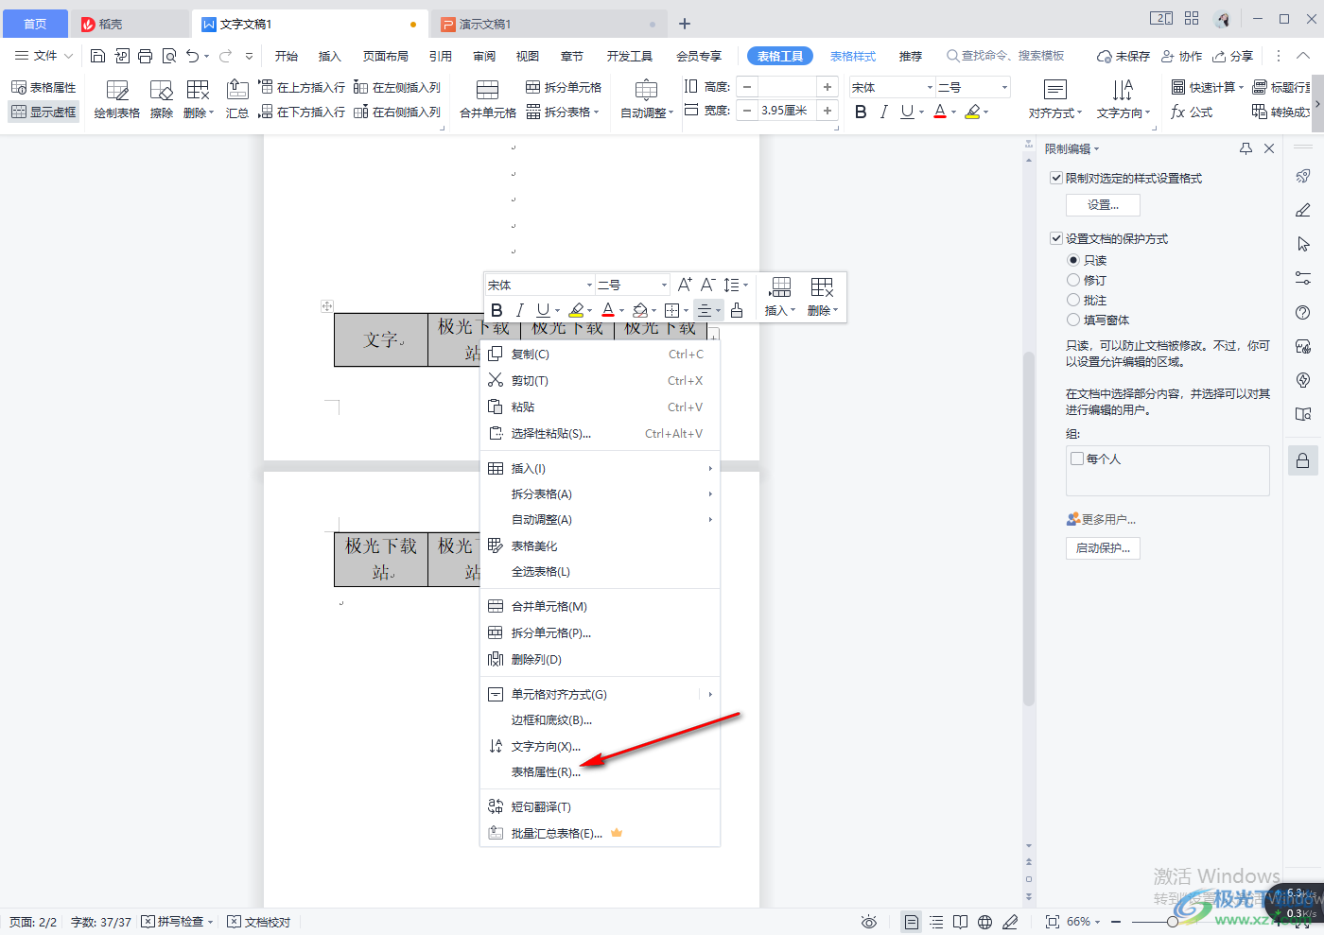Click the 设置... button in Restrict Editing panel
The height and width of the screenshot is (935, 1324).
point(1103,205)
